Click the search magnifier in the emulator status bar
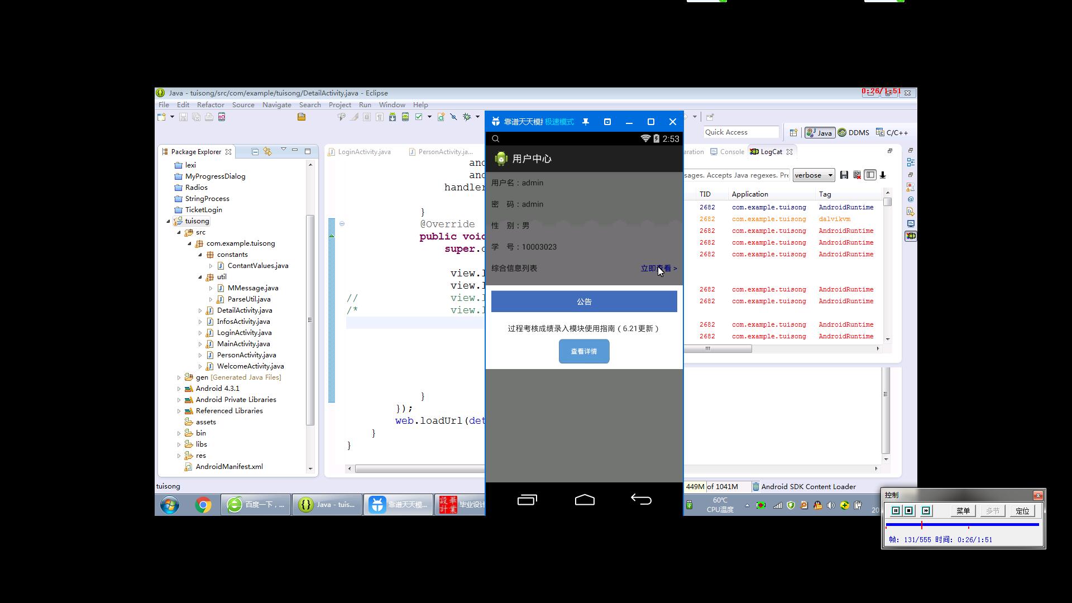 496,138
